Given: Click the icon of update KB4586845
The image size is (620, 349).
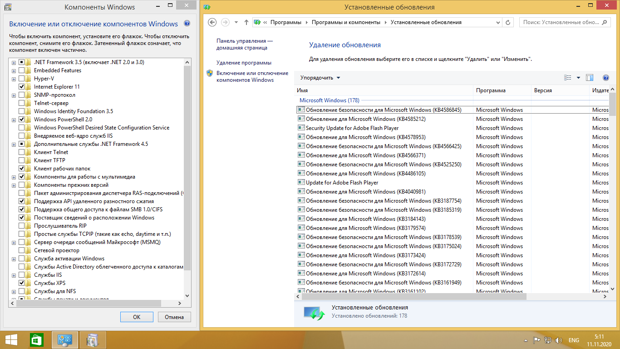Looking at the screenshot, I should click(301, 110).
